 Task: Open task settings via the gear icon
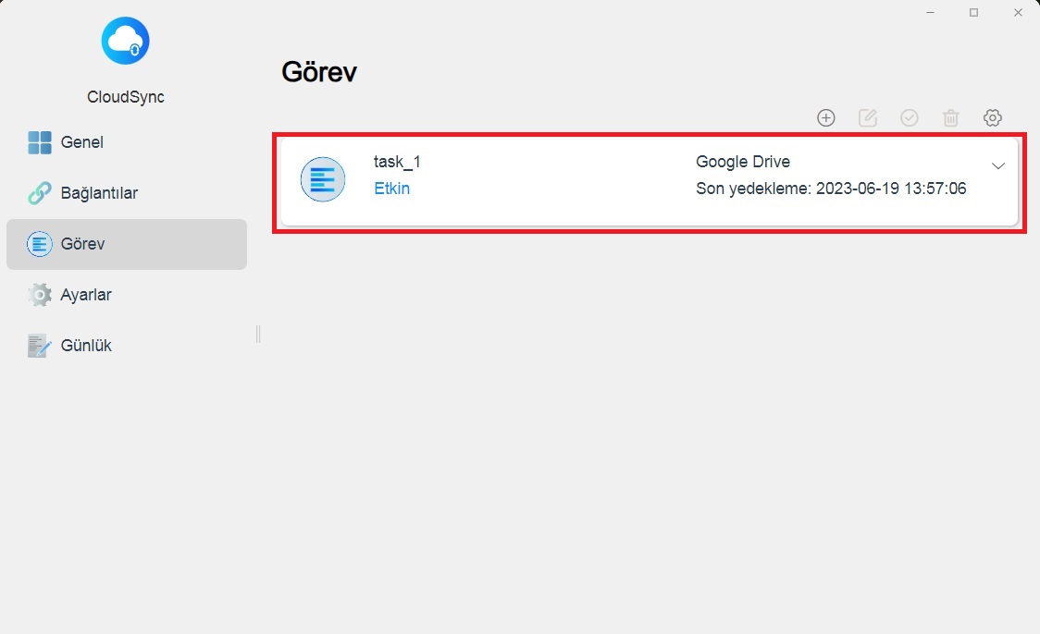993,117
